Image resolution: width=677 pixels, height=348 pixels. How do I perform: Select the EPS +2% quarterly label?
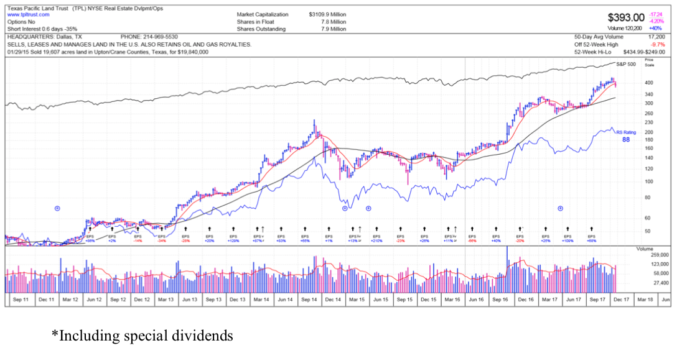tap(112, 239)
